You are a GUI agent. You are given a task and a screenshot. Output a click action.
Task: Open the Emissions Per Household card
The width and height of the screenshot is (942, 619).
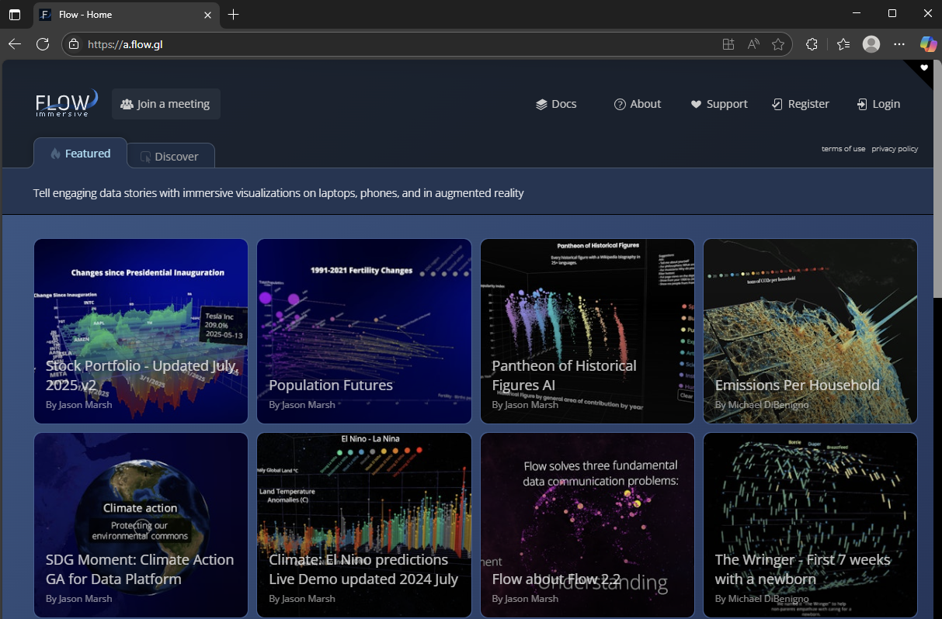pos(810,331)
